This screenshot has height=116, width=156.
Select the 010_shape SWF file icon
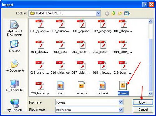123,24
